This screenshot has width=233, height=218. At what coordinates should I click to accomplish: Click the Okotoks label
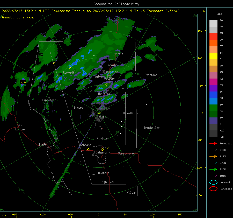[104, 173]
